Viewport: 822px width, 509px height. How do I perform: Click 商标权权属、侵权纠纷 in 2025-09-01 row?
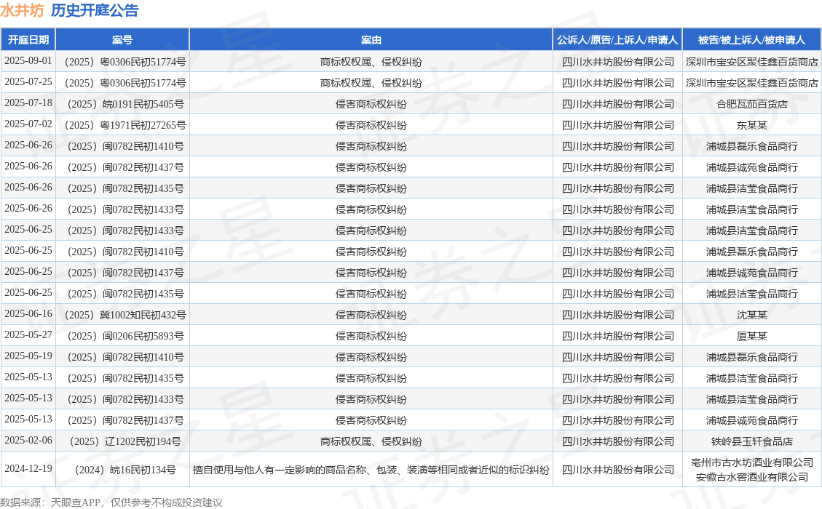point(371,62)
